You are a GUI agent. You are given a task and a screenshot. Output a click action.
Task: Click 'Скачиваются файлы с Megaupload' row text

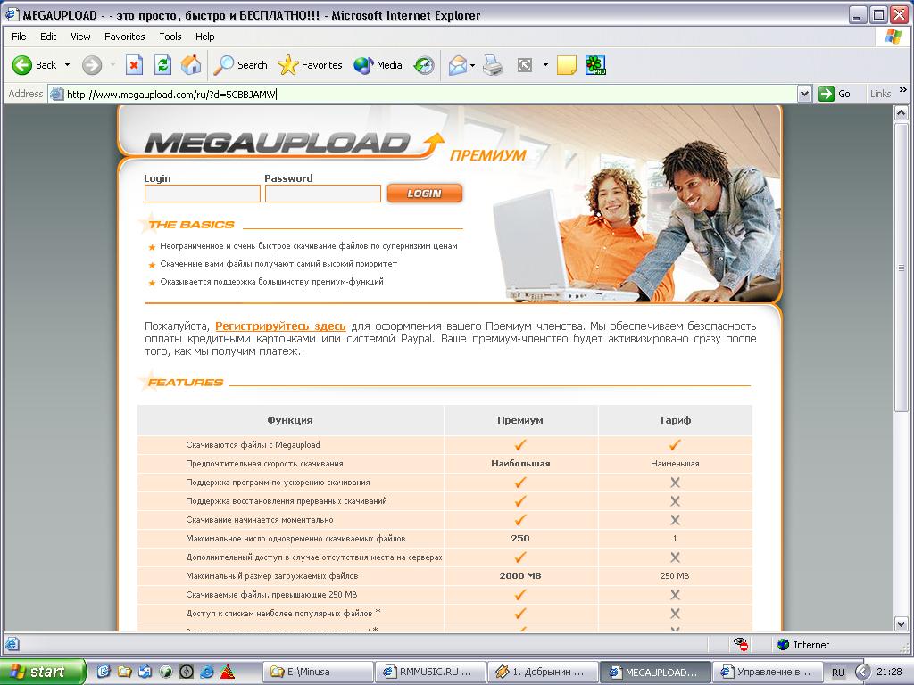pos(253,444)
